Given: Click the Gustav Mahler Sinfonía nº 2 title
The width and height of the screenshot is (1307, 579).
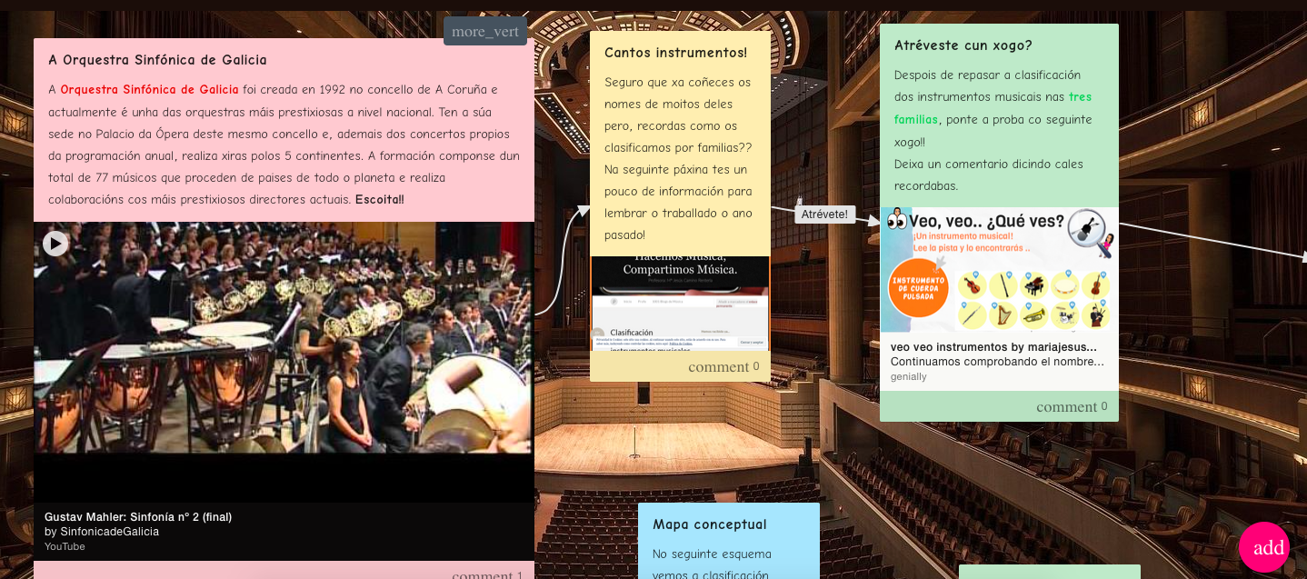Looking at the screenshot, I should tap(138, 516).
